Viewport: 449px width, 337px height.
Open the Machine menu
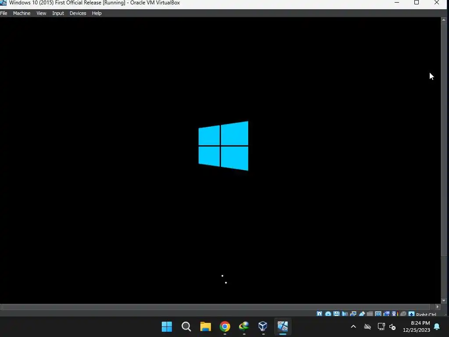point(22,13)
